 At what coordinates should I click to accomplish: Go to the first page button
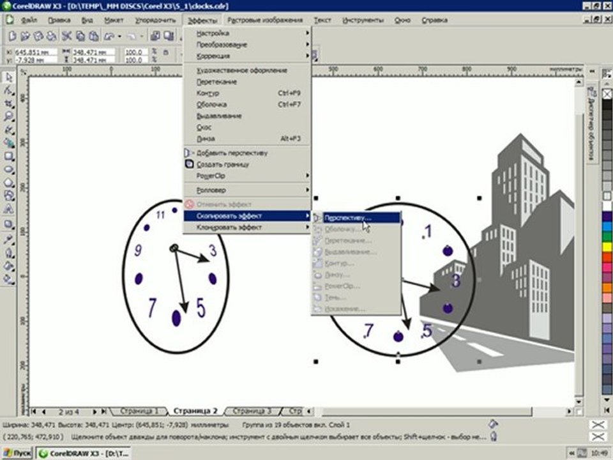click(34, 411)
